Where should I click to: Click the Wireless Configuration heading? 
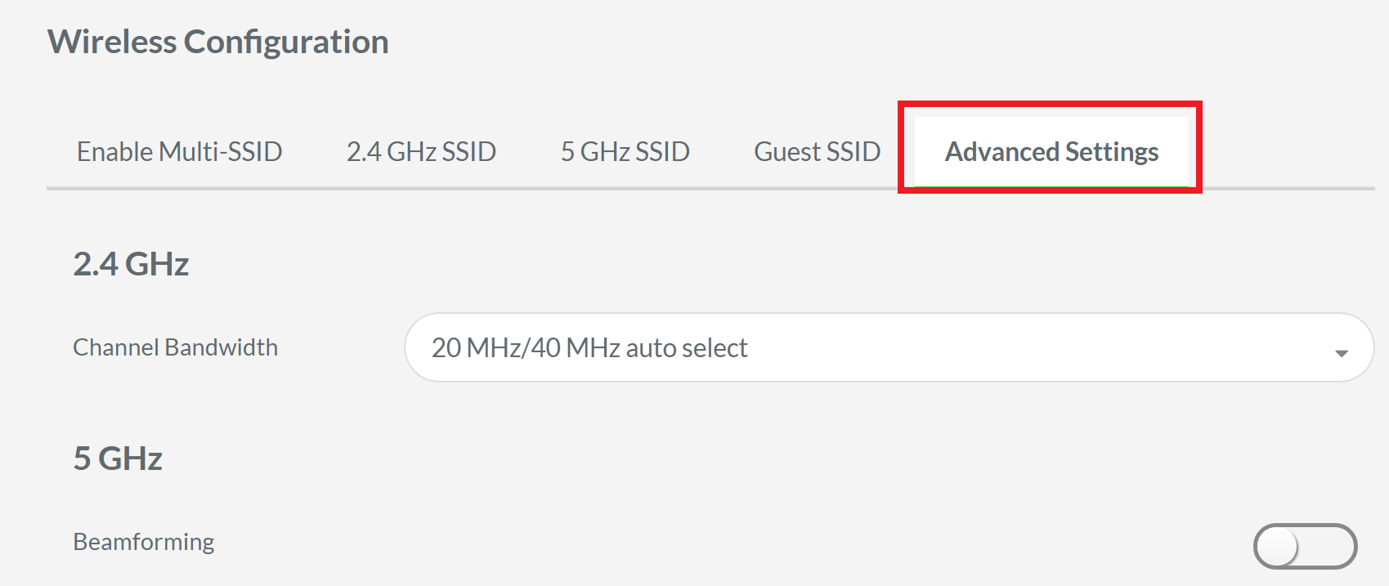tap(217, 41)
